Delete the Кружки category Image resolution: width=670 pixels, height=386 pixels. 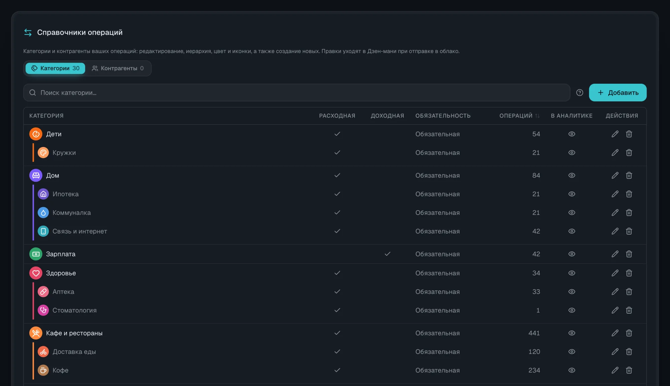(x=629, y=153)
